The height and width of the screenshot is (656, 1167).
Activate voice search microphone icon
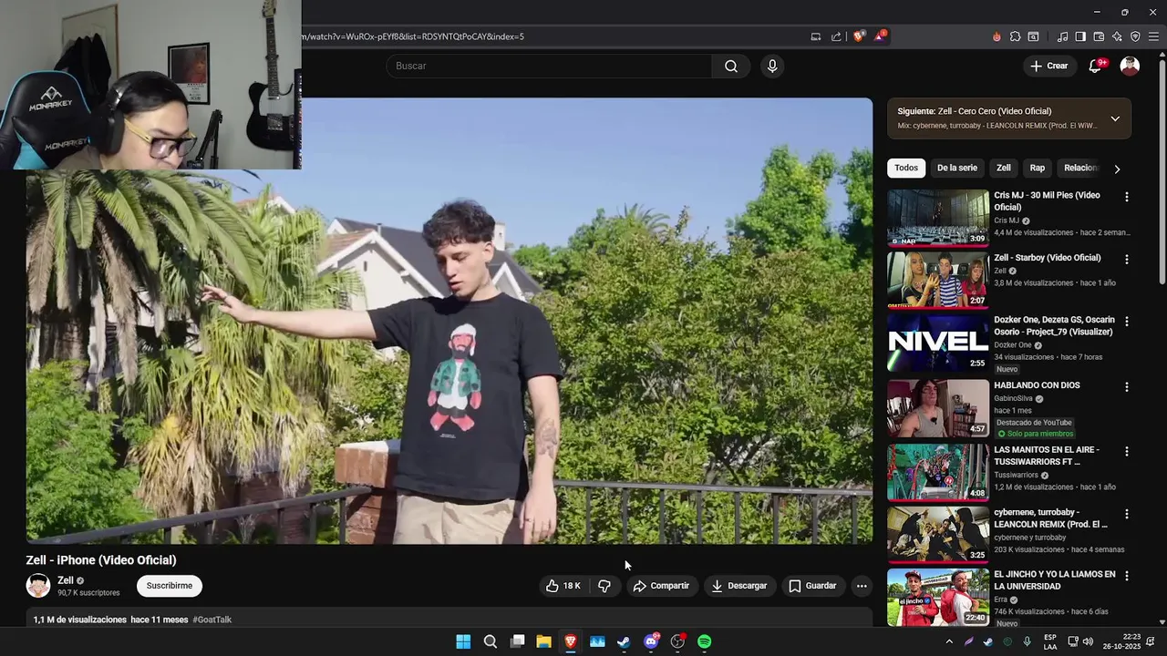[772, 66]
